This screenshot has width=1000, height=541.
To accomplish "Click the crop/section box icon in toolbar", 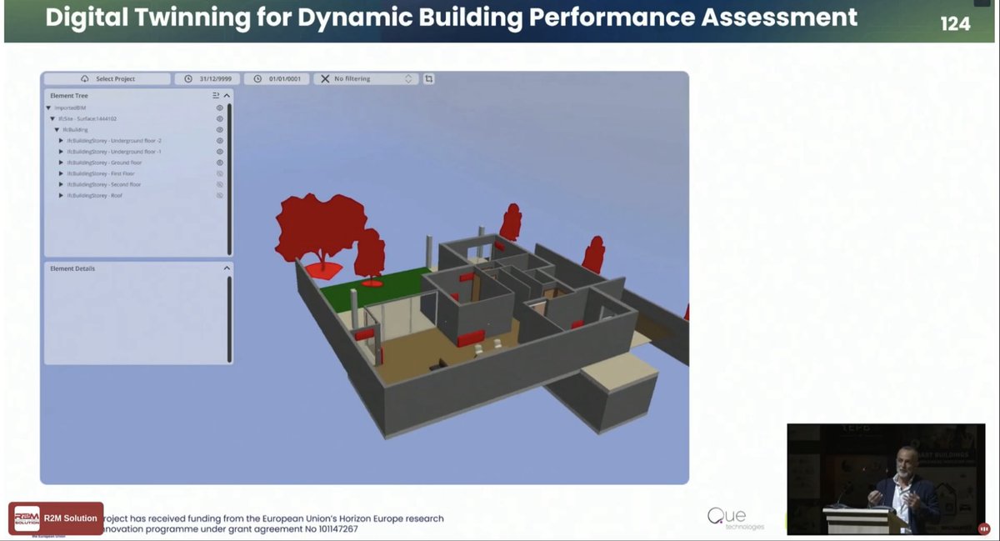I will pos(428,78).
